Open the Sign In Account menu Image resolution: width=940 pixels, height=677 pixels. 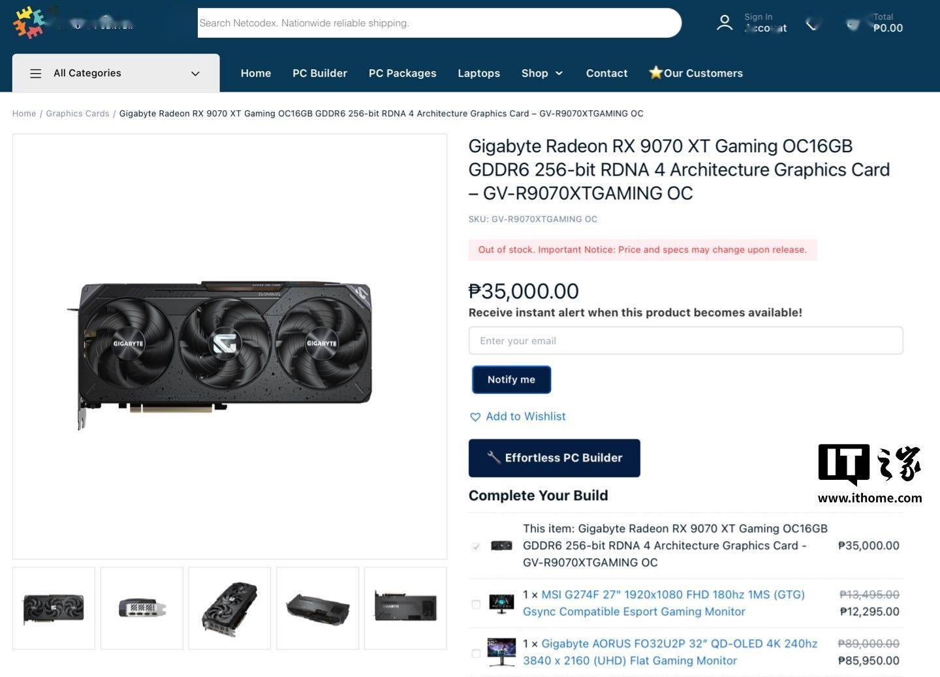pos(765,23)
